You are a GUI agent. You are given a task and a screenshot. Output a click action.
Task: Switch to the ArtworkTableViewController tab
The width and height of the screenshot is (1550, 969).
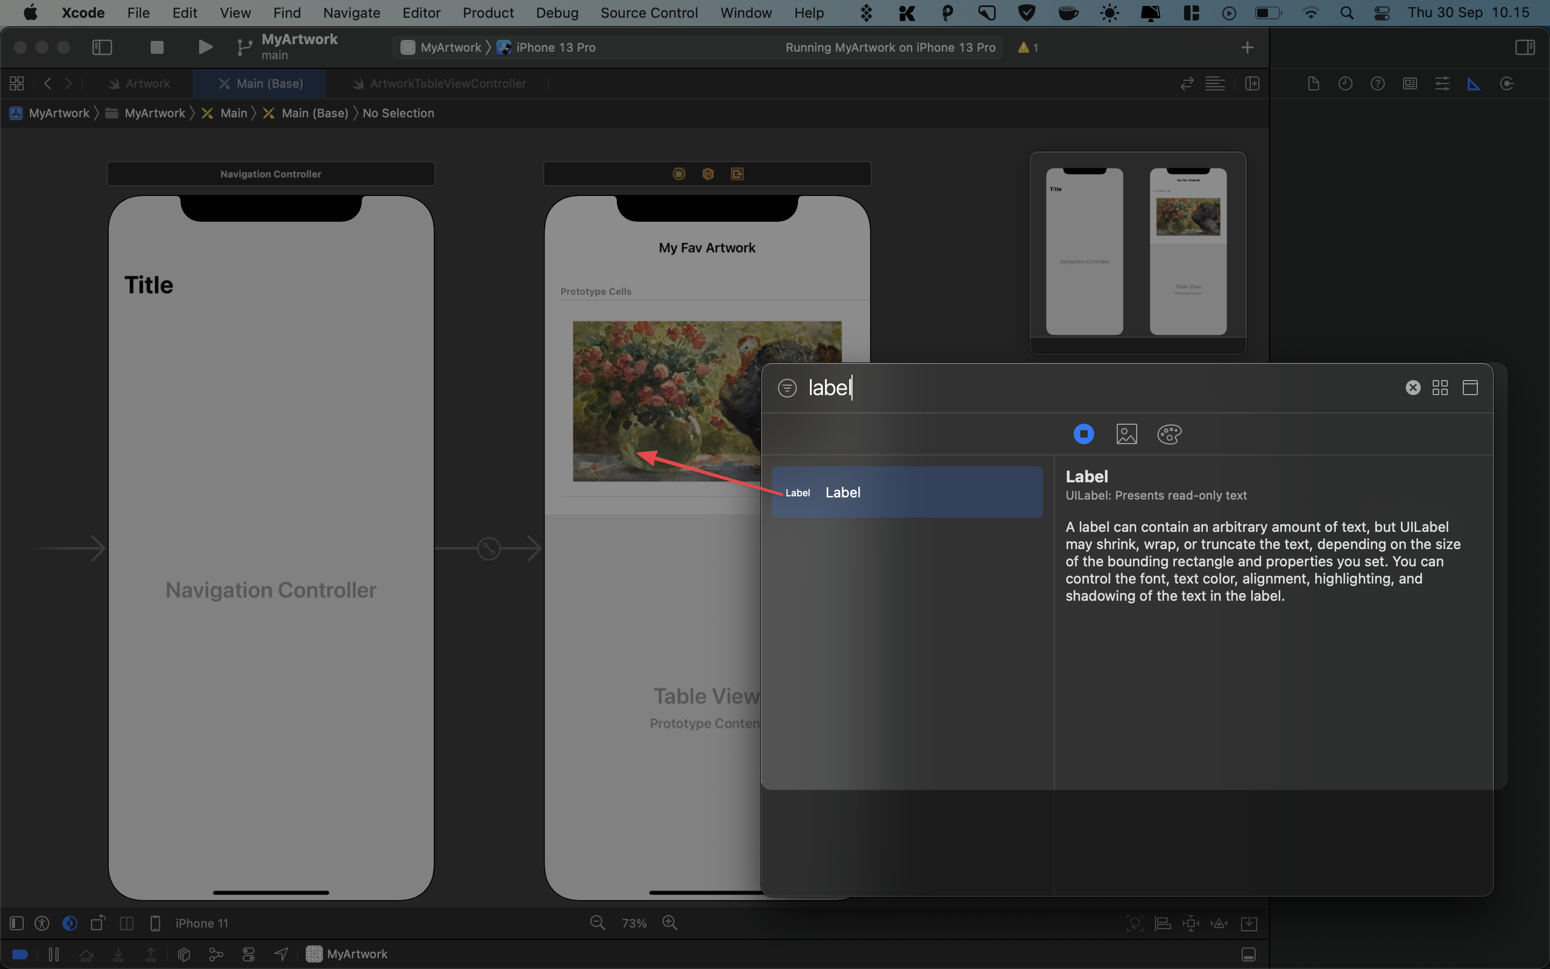click(x=439, y=83)
